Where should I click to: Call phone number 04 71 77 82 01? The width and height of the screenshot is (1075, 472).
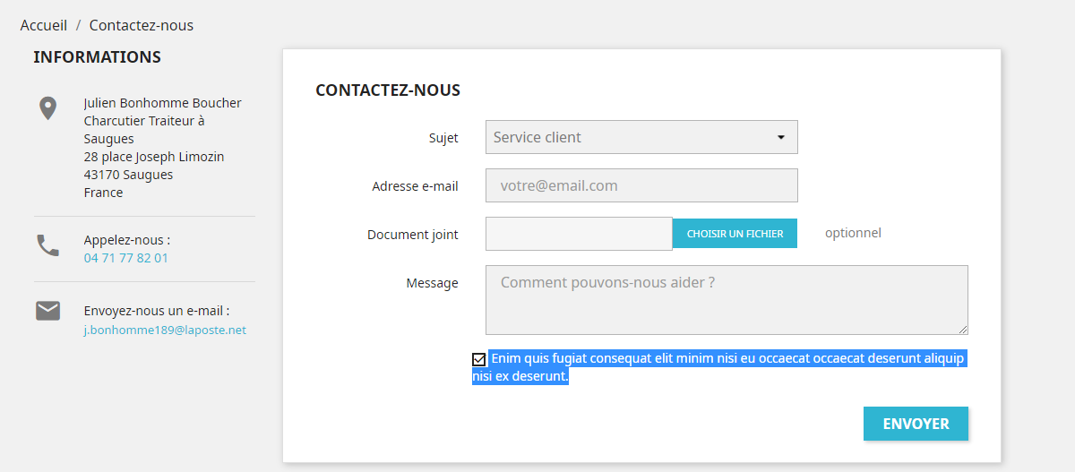tap(126, 258)
